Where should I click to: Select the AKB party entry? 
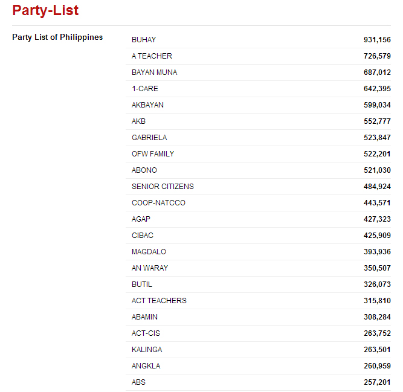pyautogui.click(x=138, y=121)
